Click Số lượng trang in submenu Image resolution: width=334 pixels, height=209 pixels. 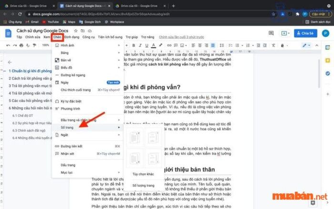click(143, 186)
